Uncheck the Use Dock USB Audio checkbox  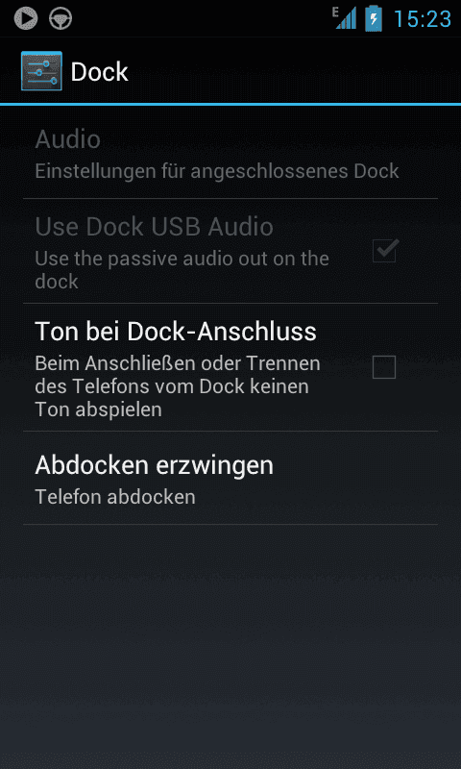tap(384, 251)
